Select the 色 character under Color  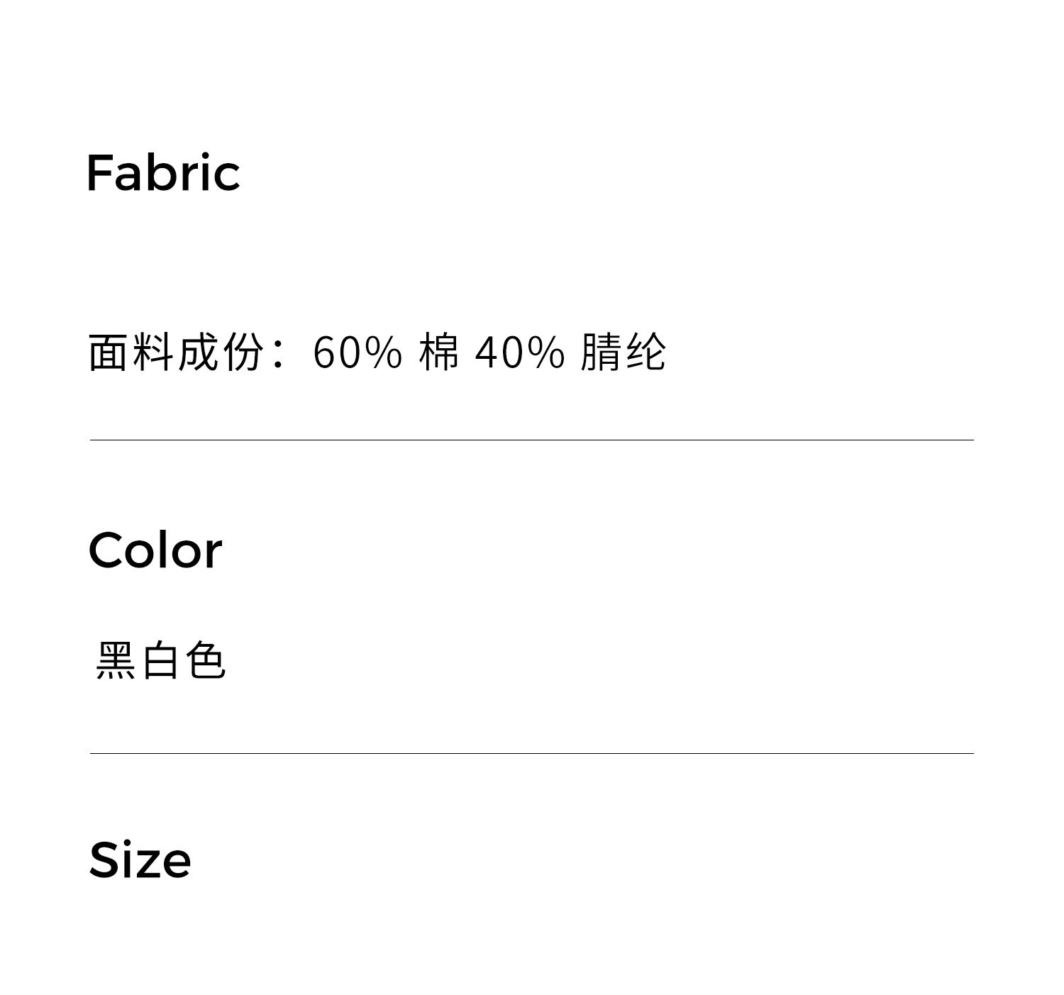(x=206, y=661)
